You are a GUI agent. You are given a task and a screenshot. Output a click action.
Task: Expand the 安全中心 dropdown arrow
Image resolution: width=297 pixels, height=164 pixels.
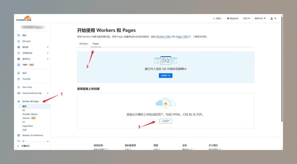click(48, 59)
